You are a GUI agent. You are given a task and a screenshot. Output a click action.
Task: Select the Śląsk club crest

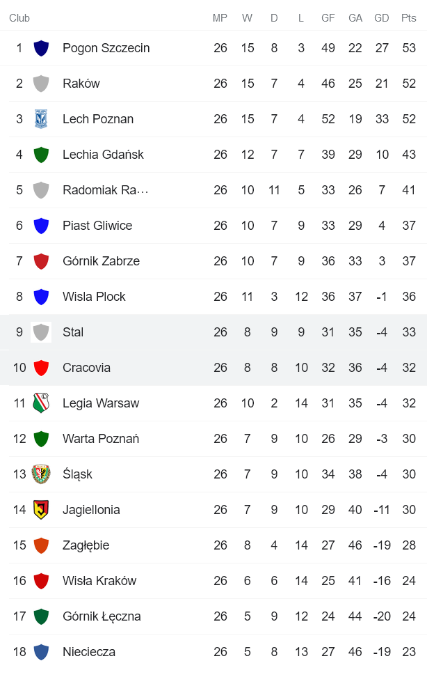pos(41,474)
